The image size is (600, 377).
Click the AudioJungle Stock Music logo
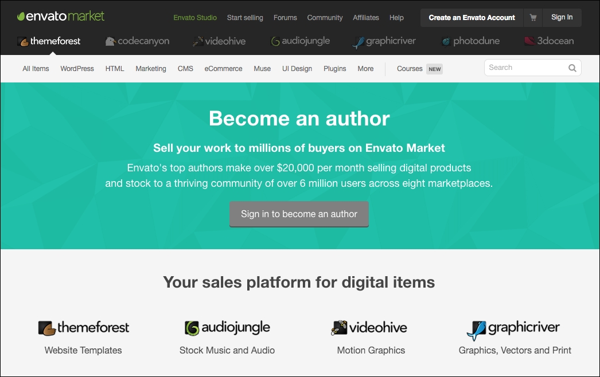[227, 328]
